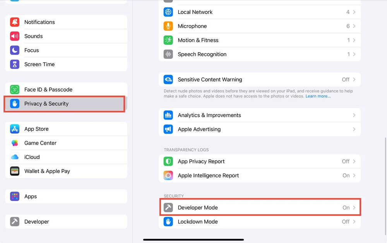Tap the orange Microphone icon
The width and height of the screenshot is (387, 243).
tap(168, 26)
